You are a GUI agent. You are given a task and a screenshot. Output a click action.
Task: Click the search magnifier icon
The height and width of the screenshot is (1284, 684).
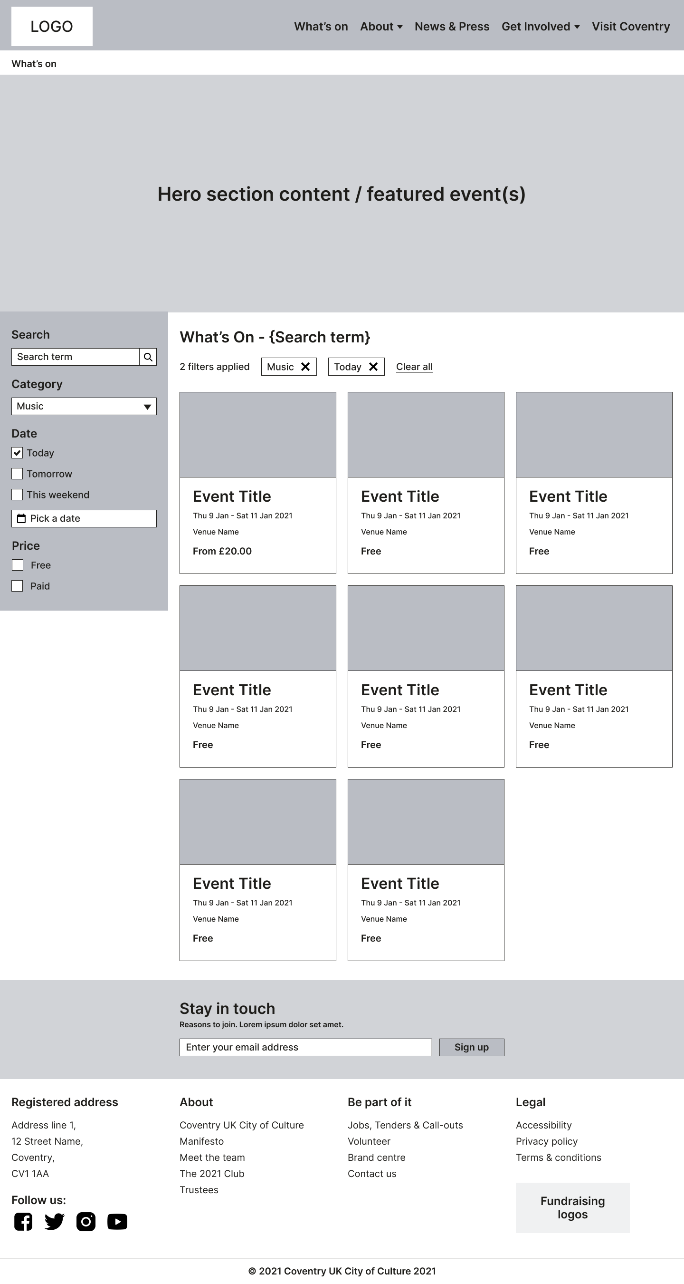[148, 357]
